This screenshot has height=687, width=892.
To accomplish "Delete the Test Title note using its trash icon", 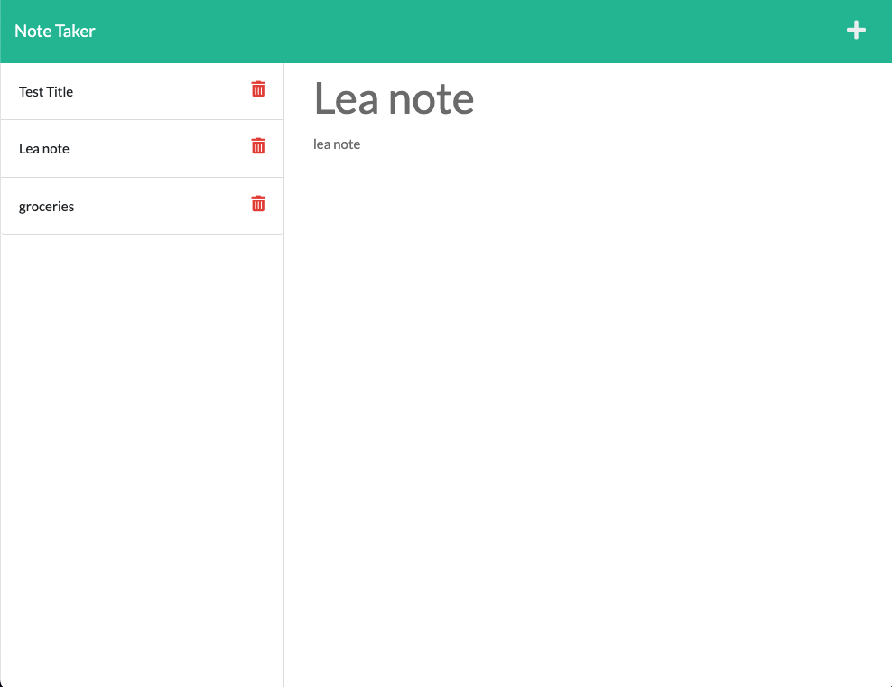I will click(258, 89).
